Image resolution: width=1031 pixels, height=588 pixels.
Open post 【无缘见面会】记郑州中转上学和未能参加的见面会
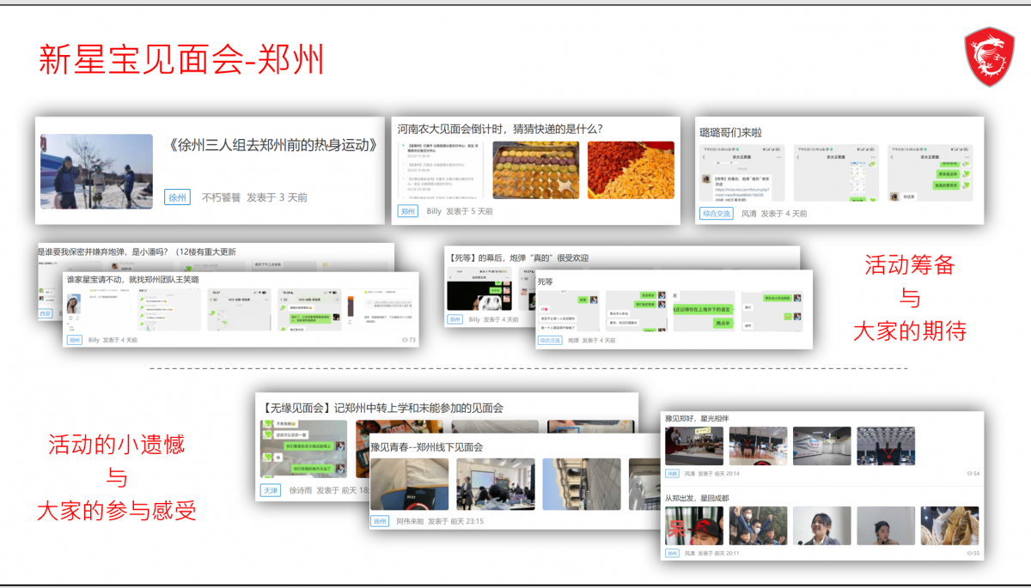(x=382, y=408)
